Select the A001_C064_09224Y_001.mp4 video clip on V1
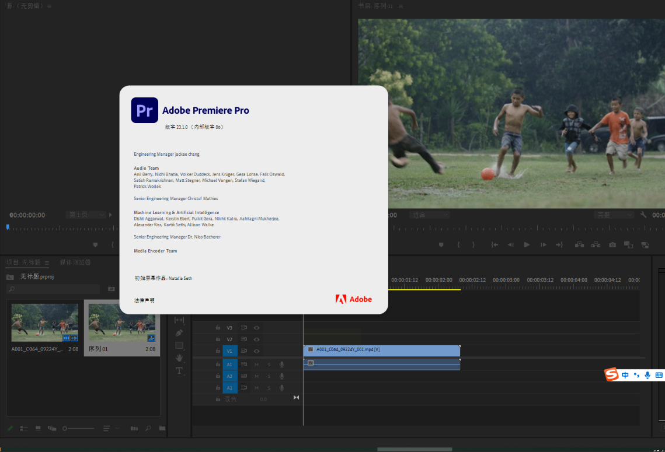Viewport: 665px width, 452px height. (382, 351)
